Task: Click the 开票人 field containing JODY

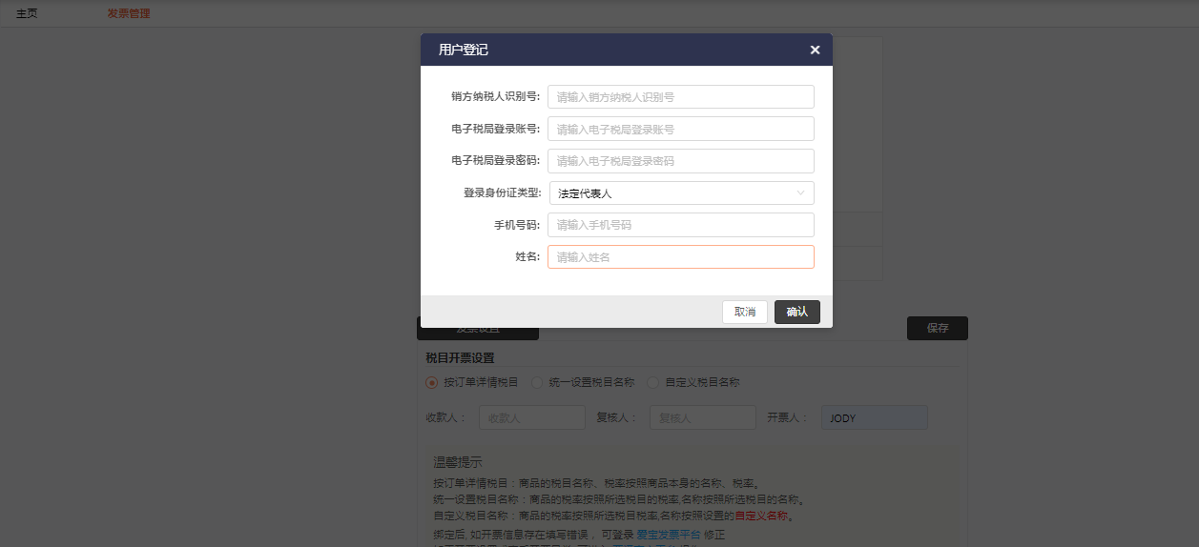Action: (875, 417)
